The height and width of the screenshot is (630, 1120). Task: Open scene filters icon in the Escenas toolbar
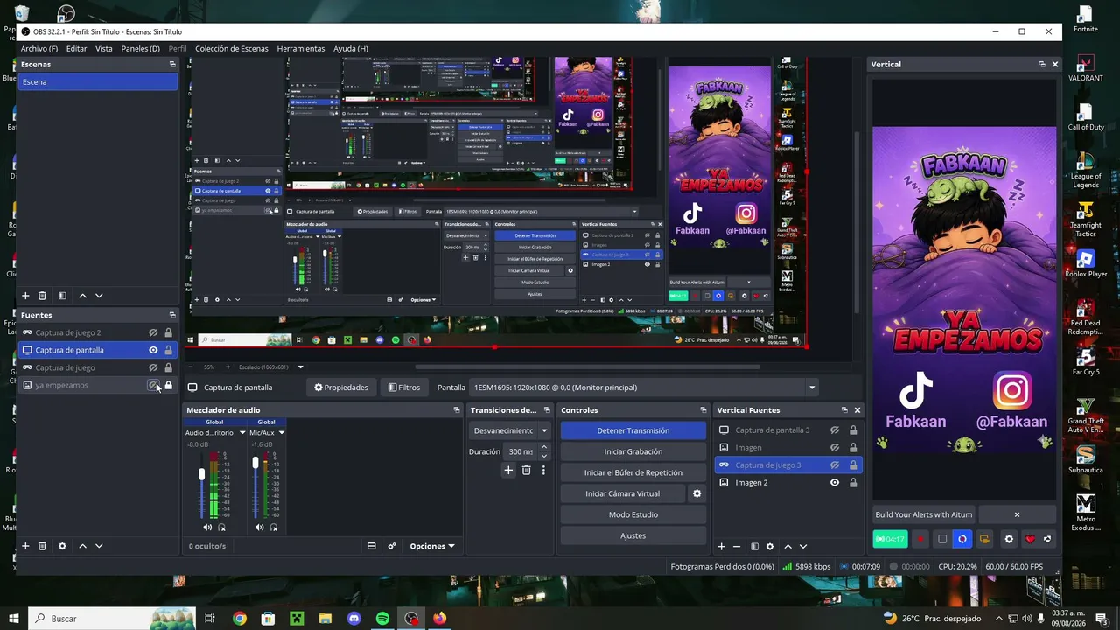pyautogui.click(x=62, y=296)
